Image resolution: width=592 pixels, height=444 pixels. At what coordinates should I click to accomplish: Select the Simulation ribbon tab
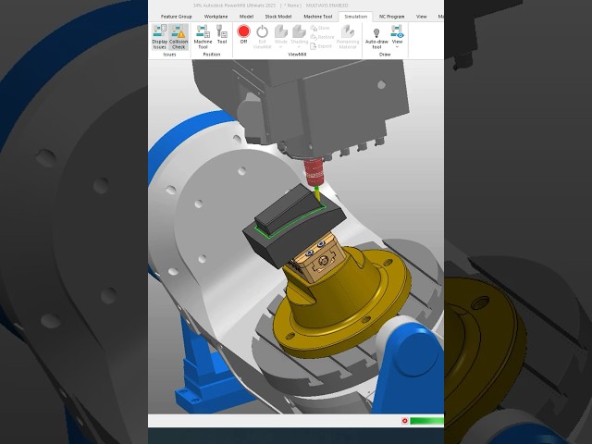tap(355, 17)
